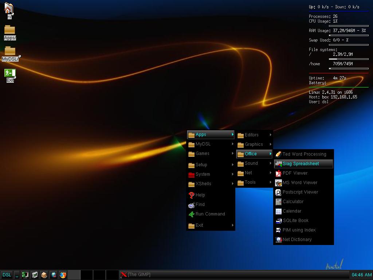Click the computer monitor icon in taskbar
The width and height of the screenshot is (373, 280).
pyautogui.click(x=34, y=275)
